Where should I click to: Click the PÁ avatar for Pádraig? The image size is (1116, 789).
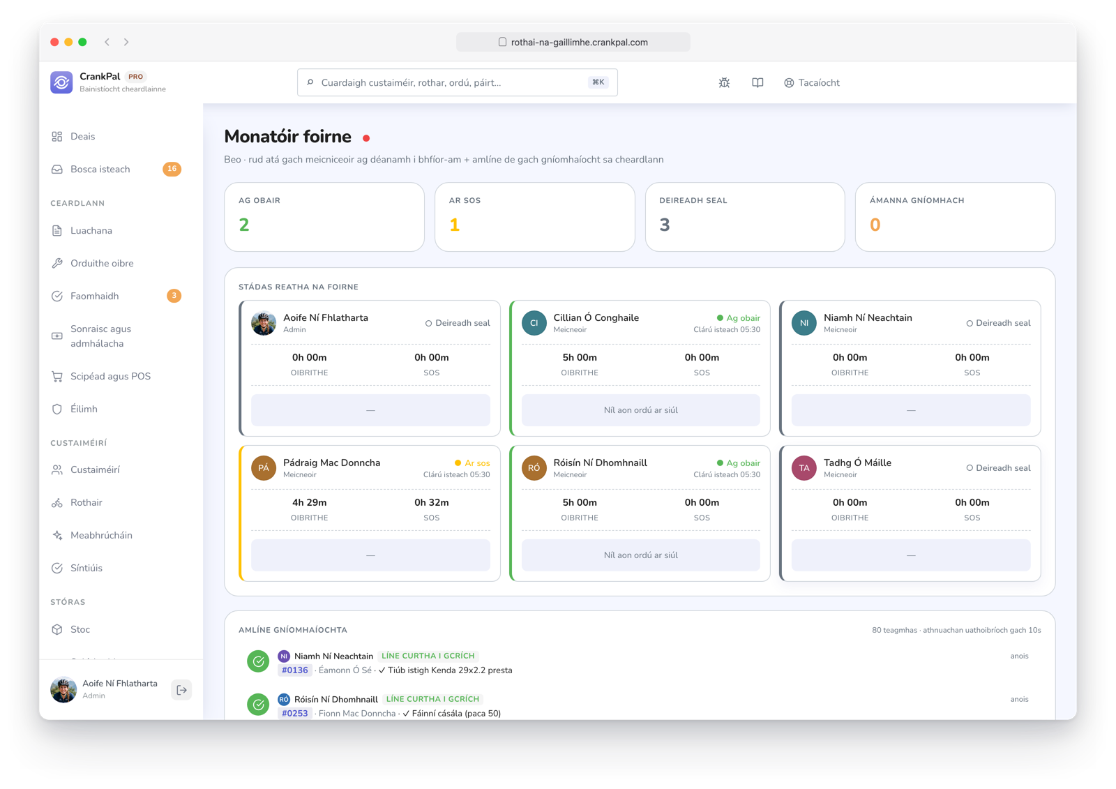click(x=264, y=468)
